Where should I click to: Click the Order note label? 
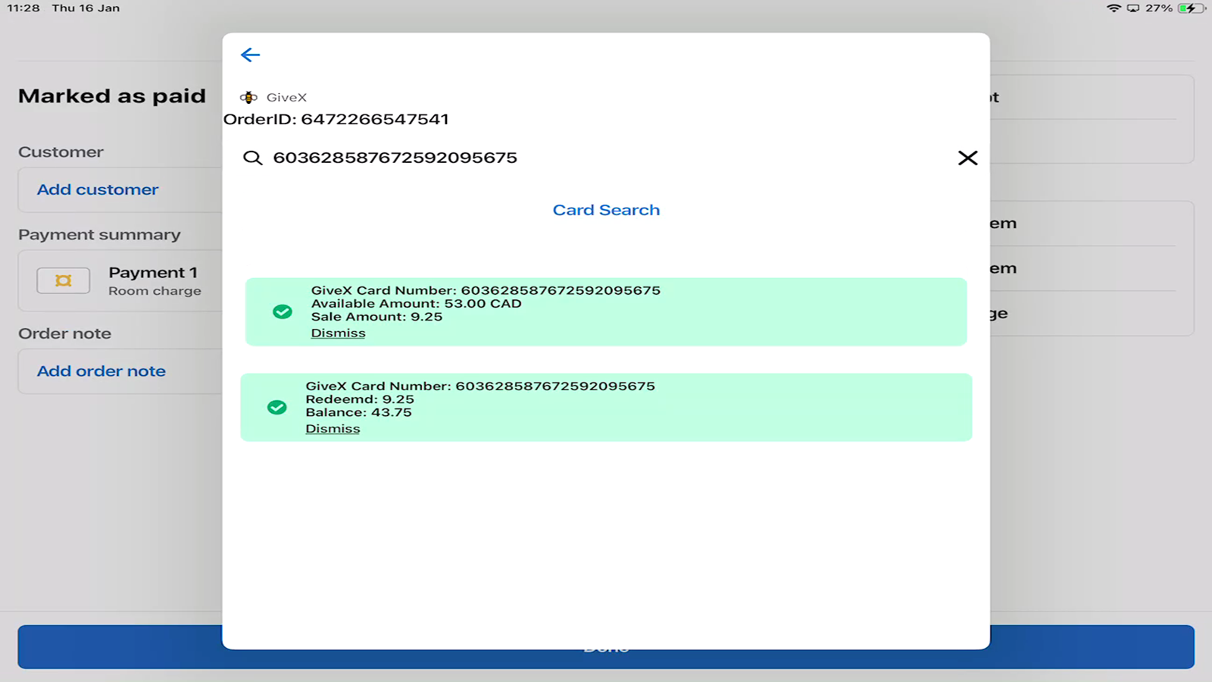click(x=64, y=333)
